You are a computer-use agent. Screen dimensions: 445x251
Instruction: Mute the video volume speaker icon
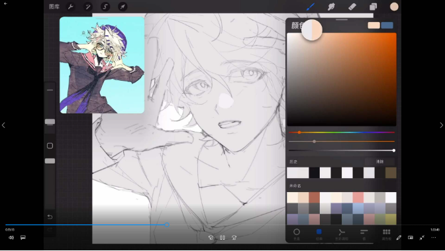click(x=11, y=237)
